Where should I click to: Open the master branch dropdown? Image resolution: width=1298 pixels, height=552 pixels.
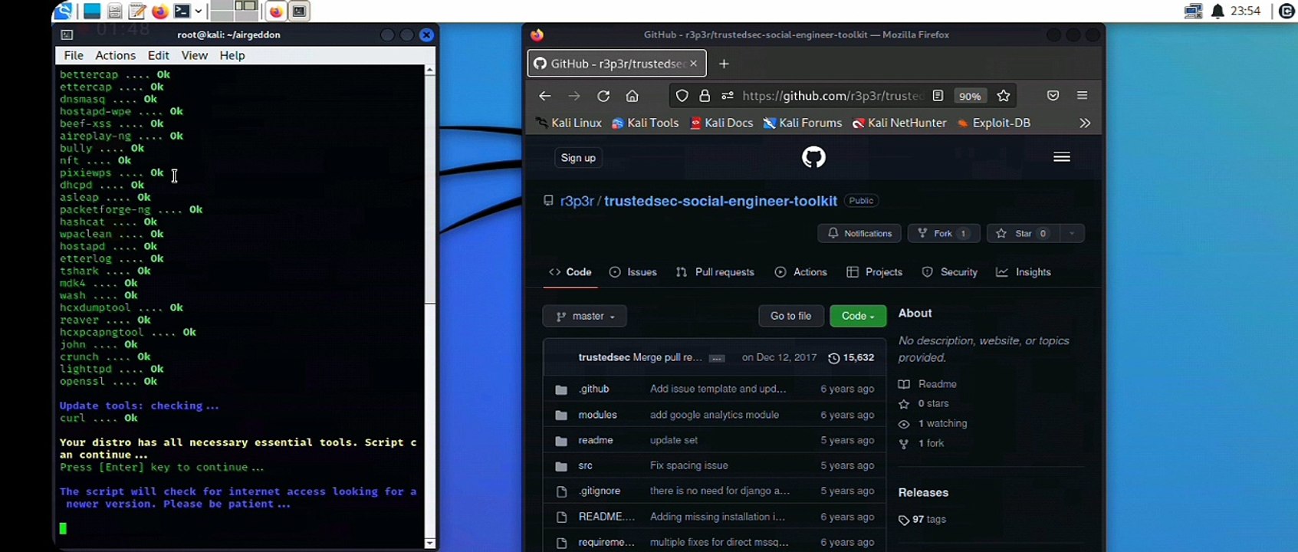[x=585, y=316]
